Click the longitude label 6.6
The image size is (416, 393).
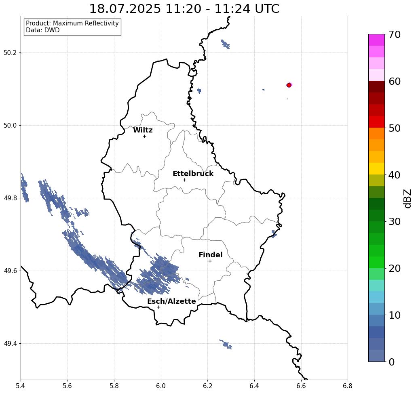tap(301, 386)
